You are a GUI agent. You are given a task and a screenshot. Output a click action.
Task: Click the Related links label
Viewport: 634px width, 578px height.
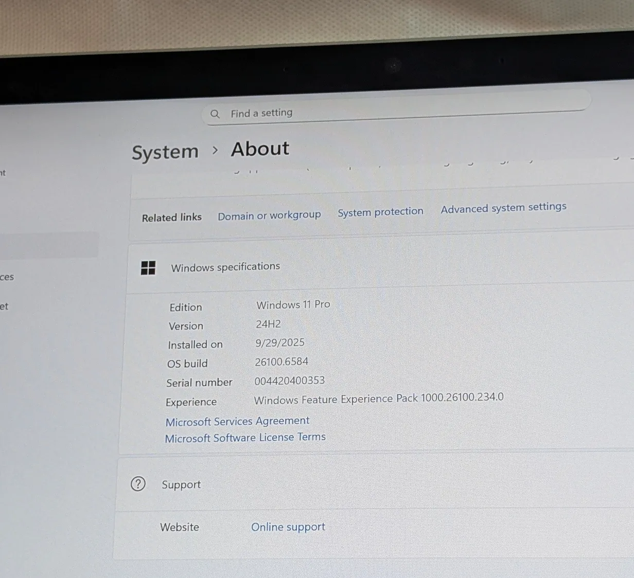tap(172, 217)
